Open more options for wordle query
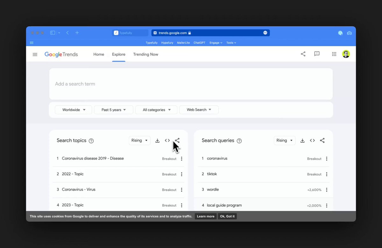The height and width of the screenshot is (248, 382). tap(327, 190)
